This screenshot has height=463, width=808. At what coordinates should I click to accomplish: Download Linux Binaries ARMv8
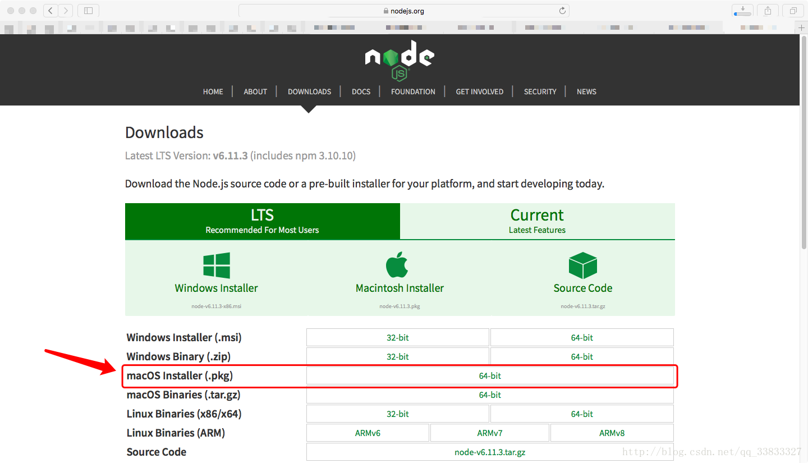(x=612, y=433)
